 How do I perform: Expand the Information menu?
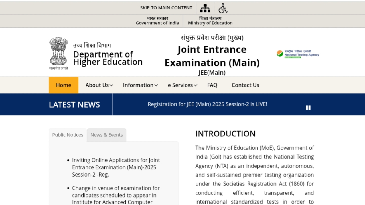[140, 85]
